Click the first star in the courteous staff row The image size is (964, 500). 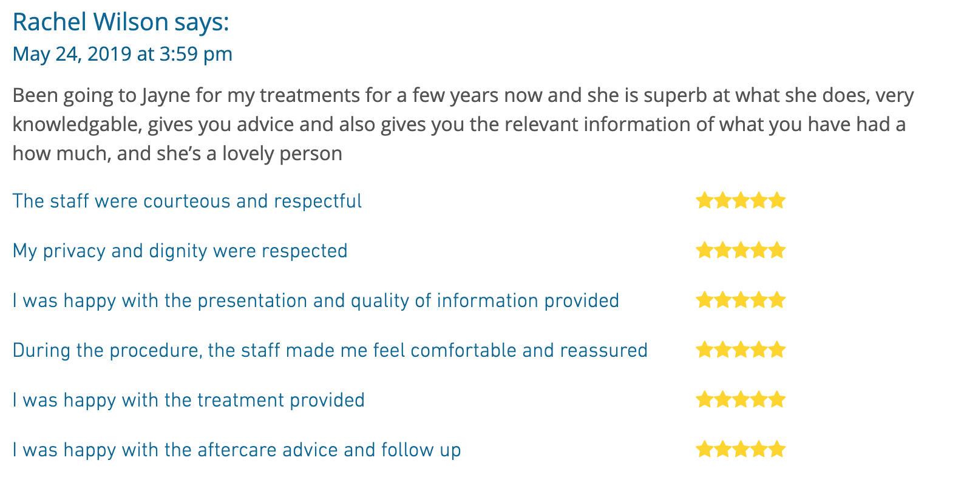[x=704, y=200]
